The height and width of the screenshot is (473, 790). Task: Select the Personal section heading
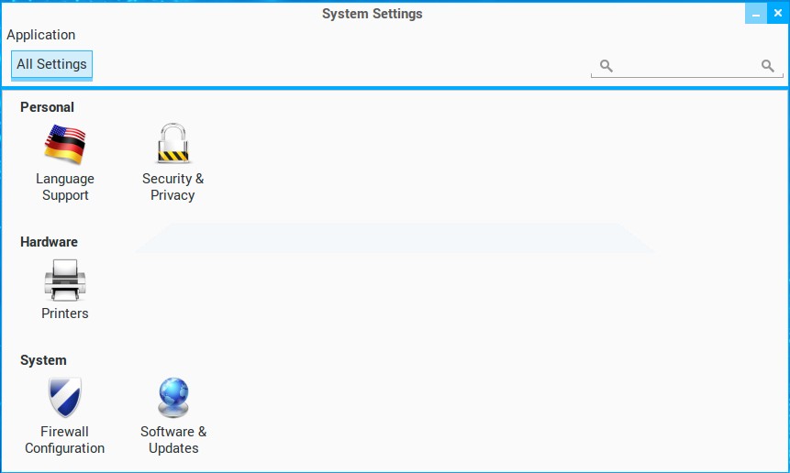coord(47,107)
